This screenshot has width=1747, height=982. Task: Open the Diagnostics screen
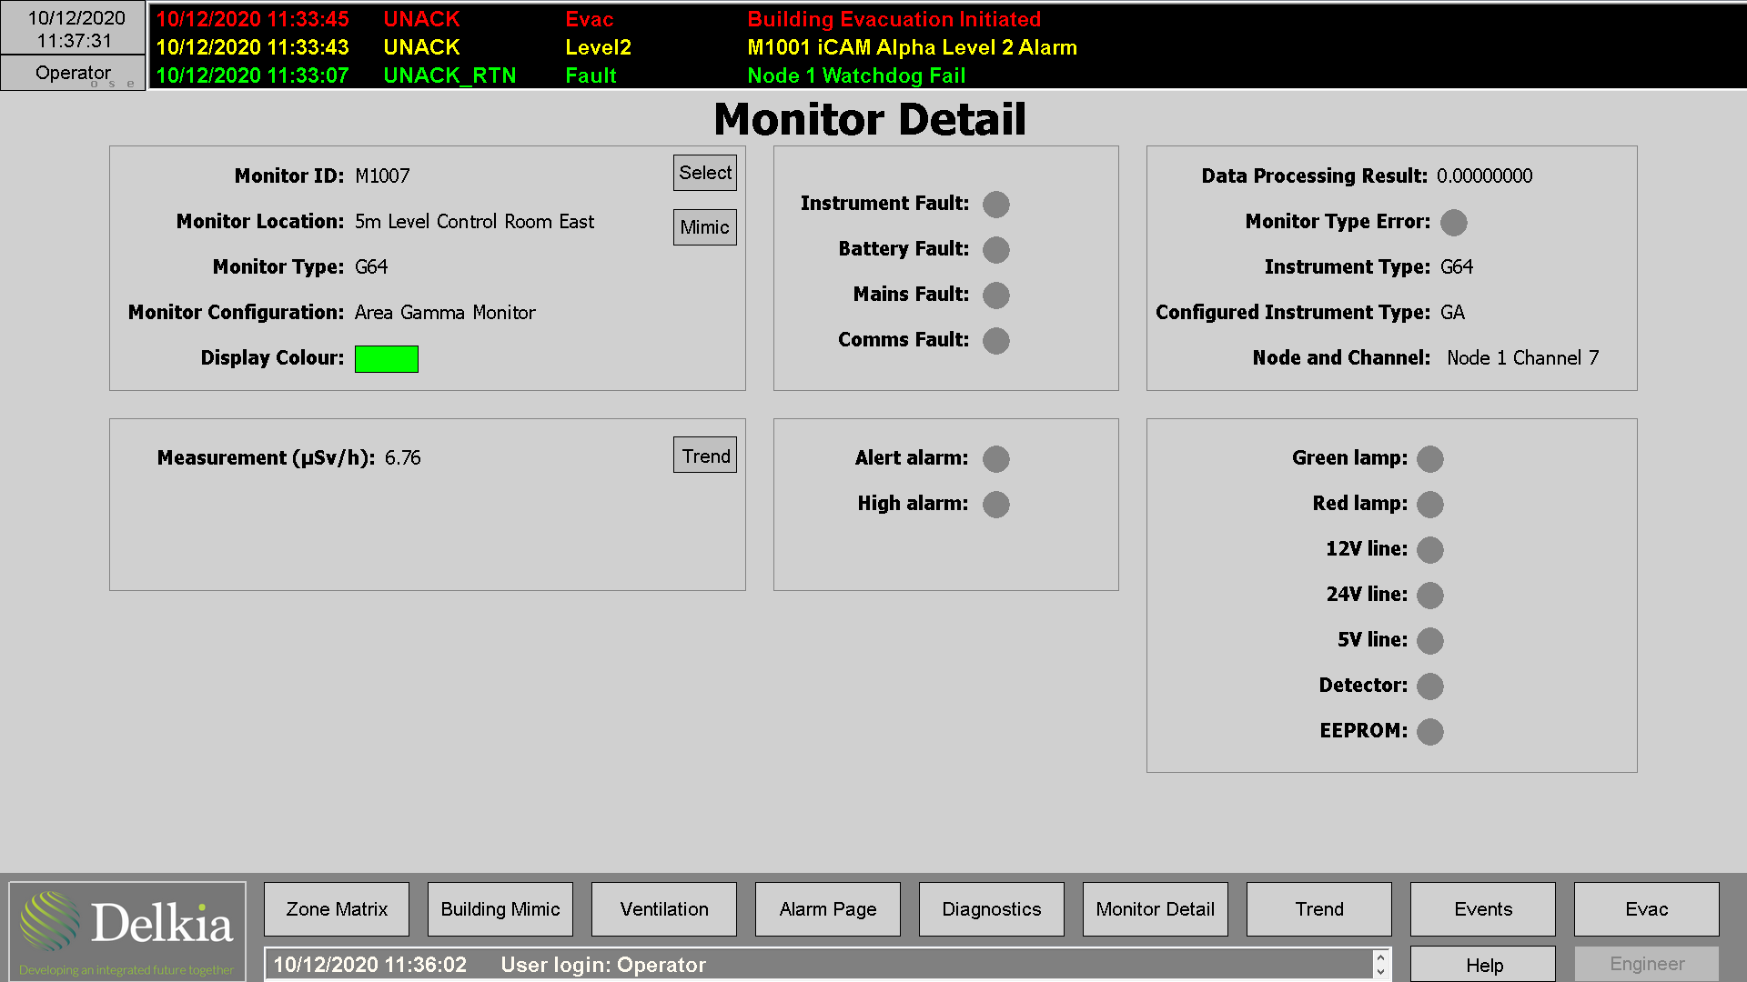coord(991,908)
